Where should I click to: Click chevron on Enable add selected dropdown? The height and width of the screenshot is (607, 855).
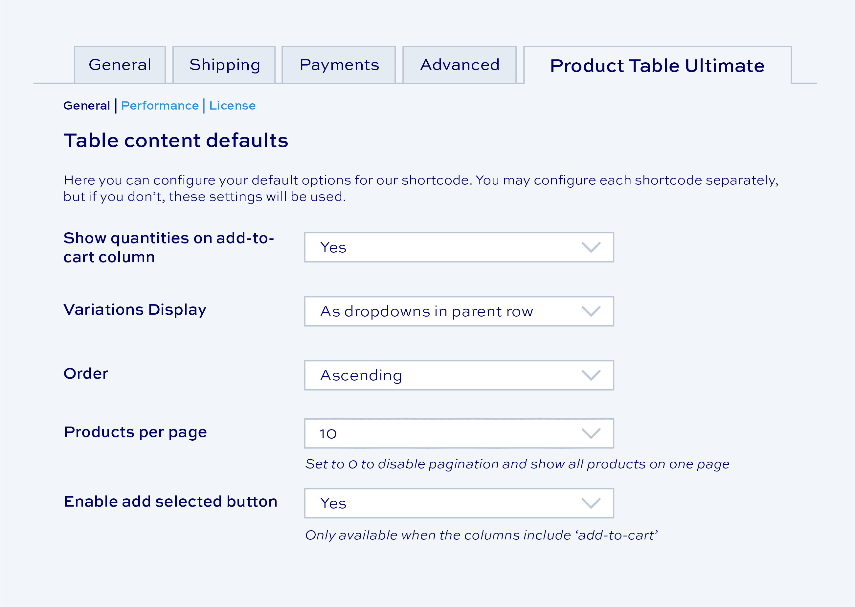[x=591, y=503]
